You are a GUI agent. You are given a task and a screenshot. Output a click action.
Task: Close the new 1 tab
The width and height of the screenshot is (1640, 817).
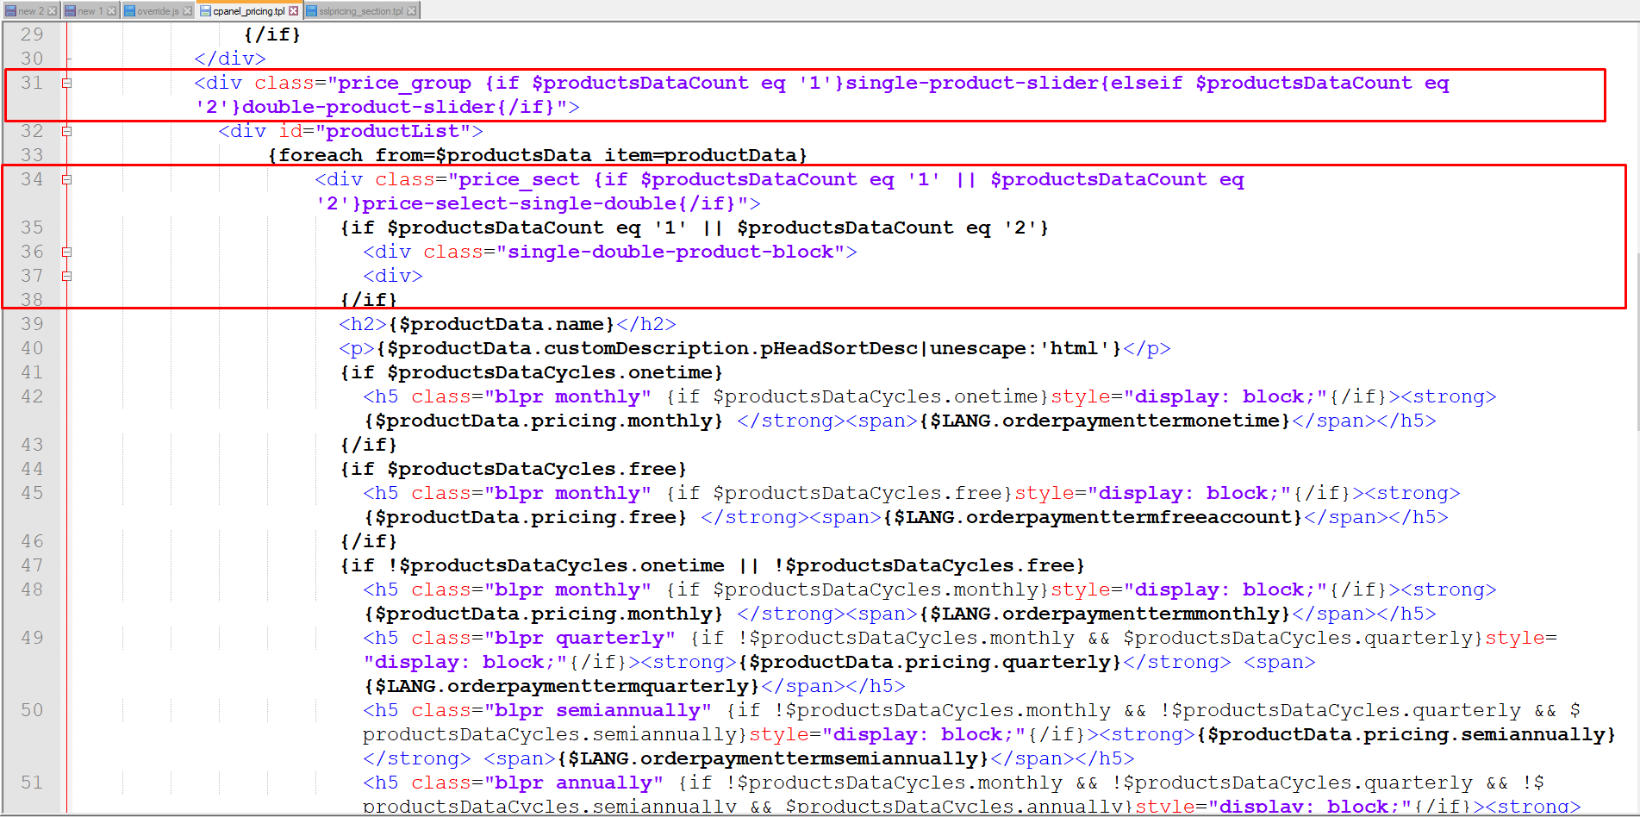(x=112, y=11)
